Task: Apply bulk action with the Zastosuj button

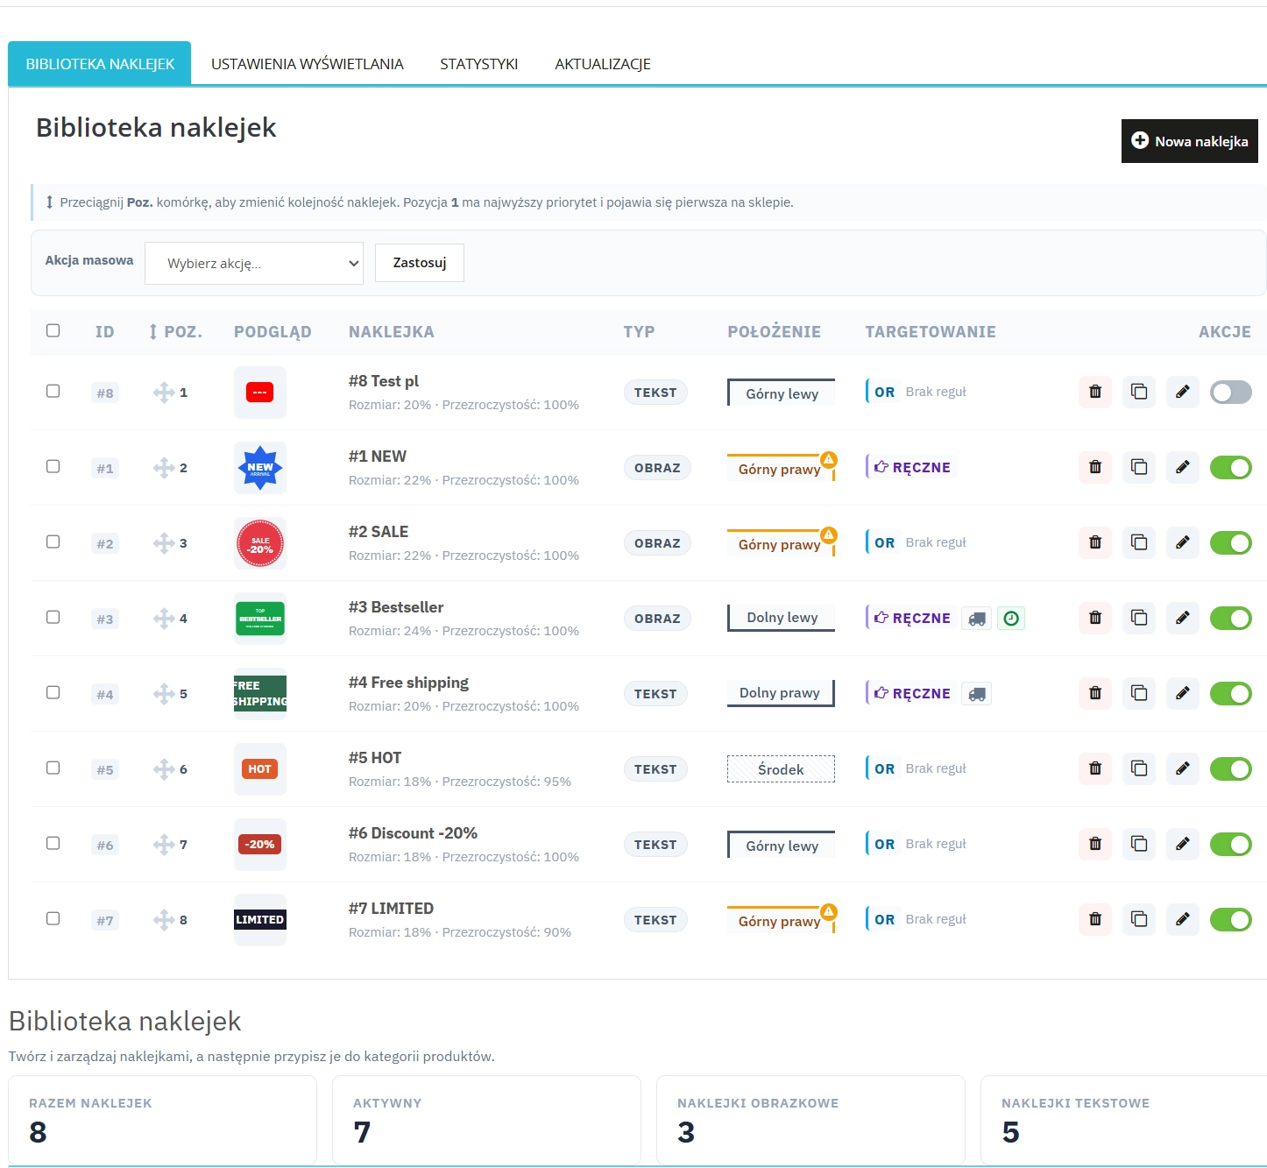Action: 419,262
